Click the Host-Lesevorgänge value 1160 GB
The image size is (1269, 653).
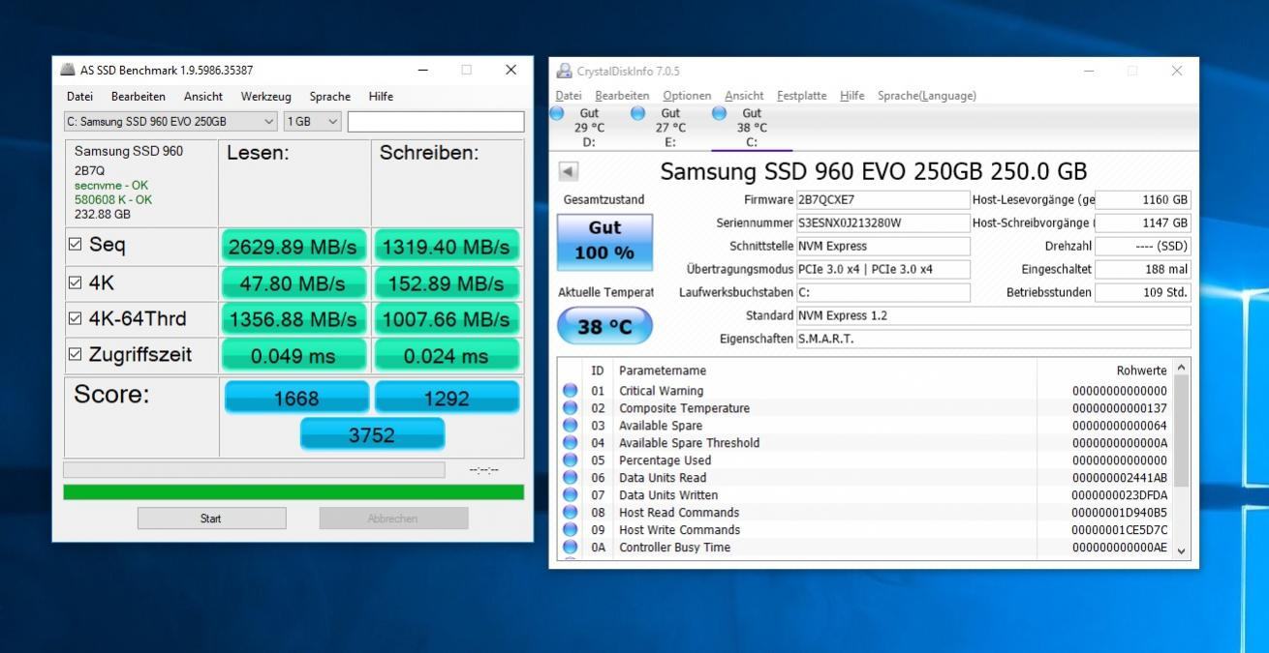pos(1143,200)
